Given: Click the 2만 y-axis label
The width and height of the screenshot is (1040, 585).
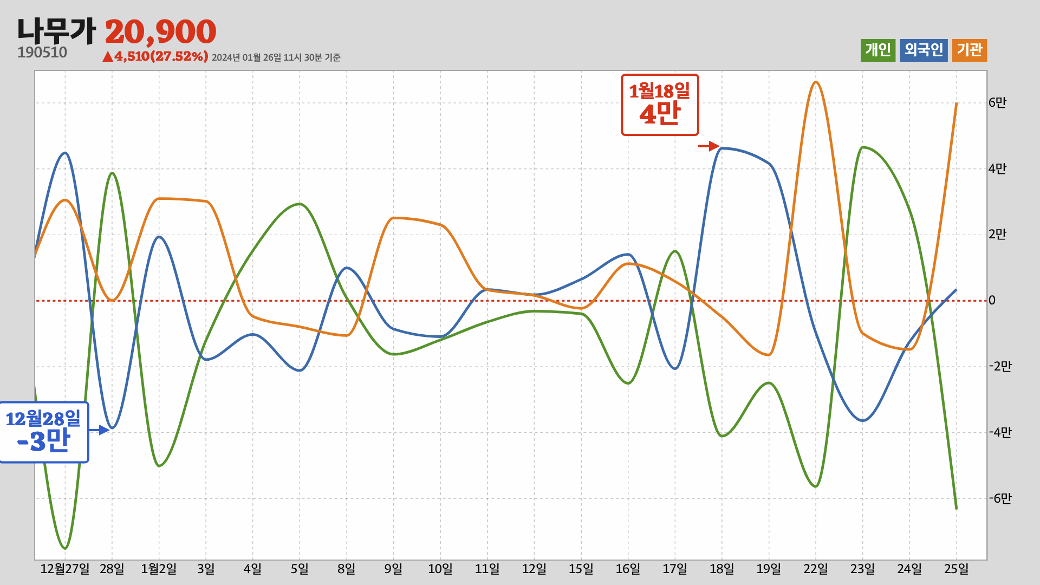Looking at the screenshot, I should pos(997,234).
